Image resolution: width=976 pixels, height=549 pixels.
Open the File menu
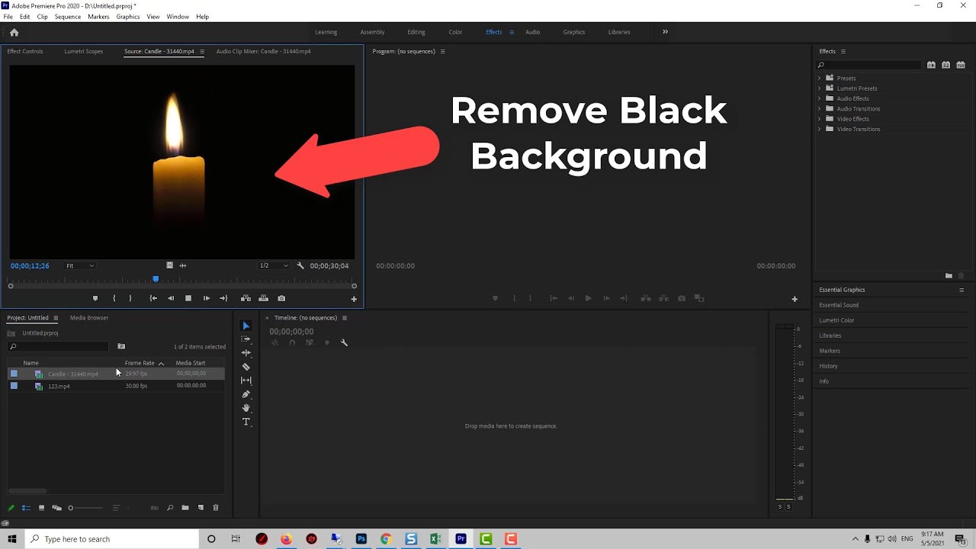coord(8,16)
